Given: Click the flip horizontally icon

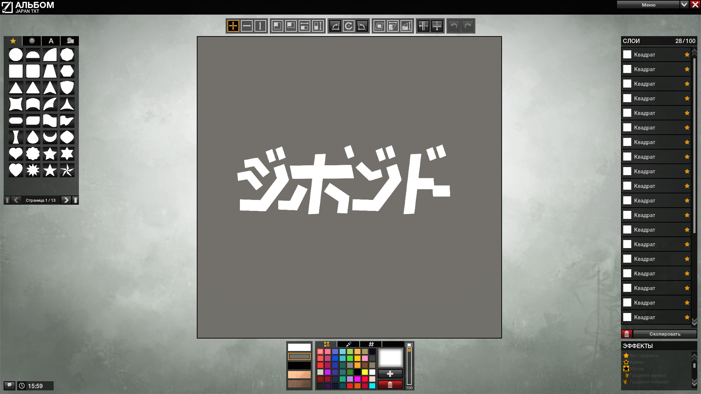Looking at the screenshot, I should tap(424, 26).
